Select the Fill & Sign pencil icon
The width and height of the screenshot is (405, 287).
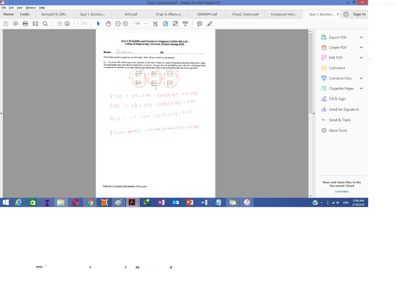click(324, 98)
